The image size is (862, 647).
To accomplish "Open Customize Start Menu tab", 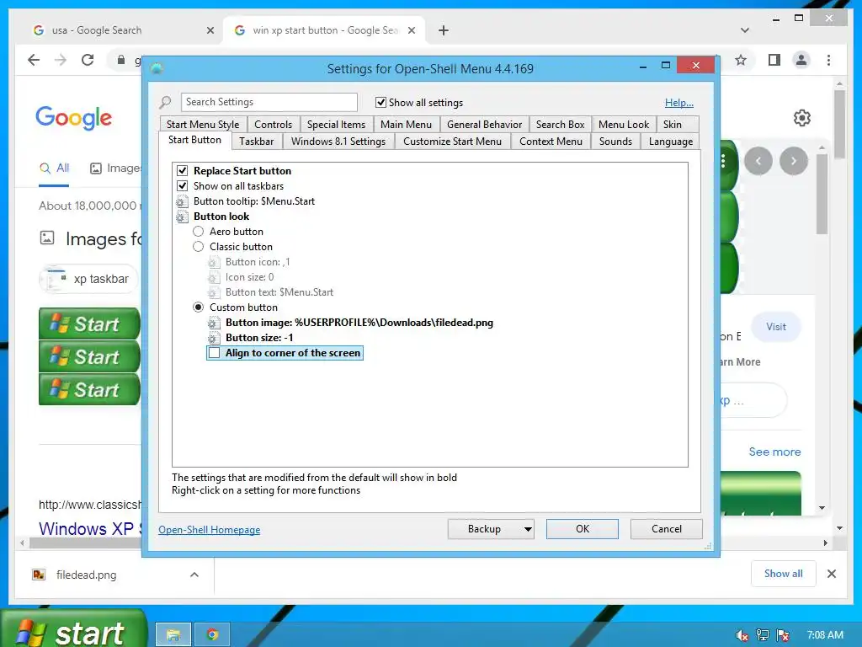I will 452,142.
